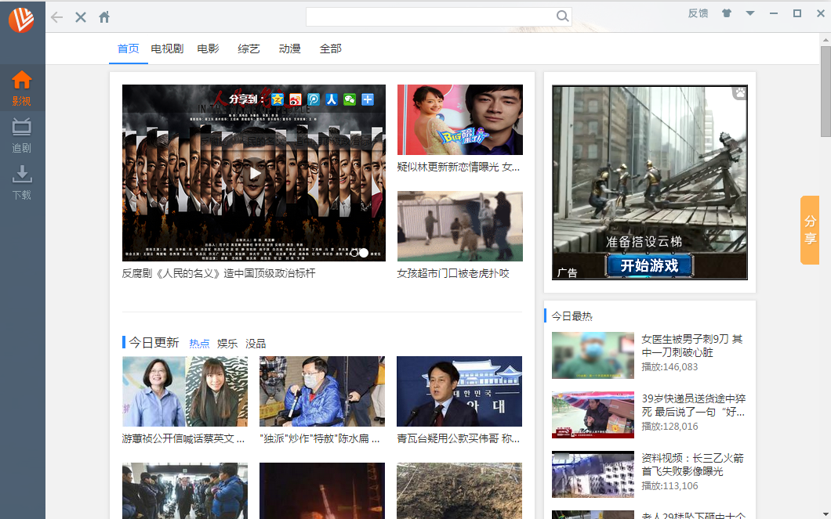831x519 pixels.
Task: Switch to the 综艺 tab
Action: (x=249, y=49)
